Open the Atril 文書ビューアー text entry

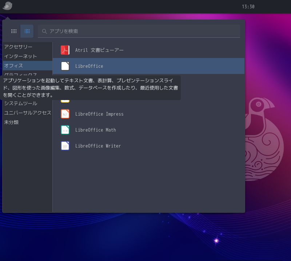[x=99, y=50]
